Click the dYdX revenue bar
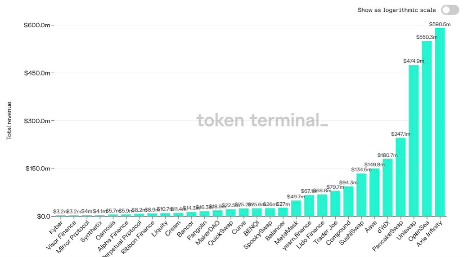The image size is (468, 257). [387, 187]
